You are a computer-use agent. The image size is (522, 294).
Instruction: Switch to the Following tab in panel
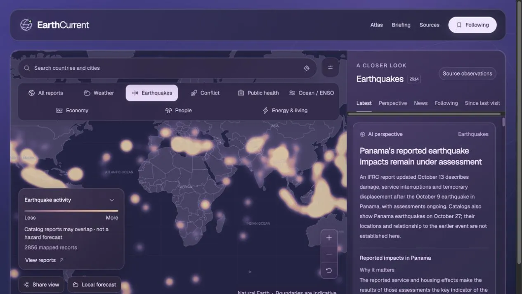(x=446, y=103)
